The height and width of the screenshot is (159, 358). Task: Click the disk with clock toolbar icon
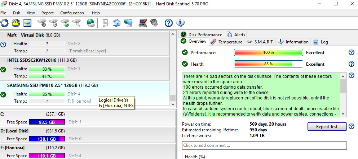pyautogui.click(x=53, y=23)
